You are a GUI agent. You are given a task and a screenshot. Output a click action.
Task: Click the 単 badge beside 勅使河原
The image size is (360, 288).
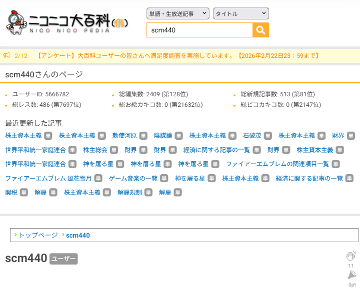tap(143, 136)
